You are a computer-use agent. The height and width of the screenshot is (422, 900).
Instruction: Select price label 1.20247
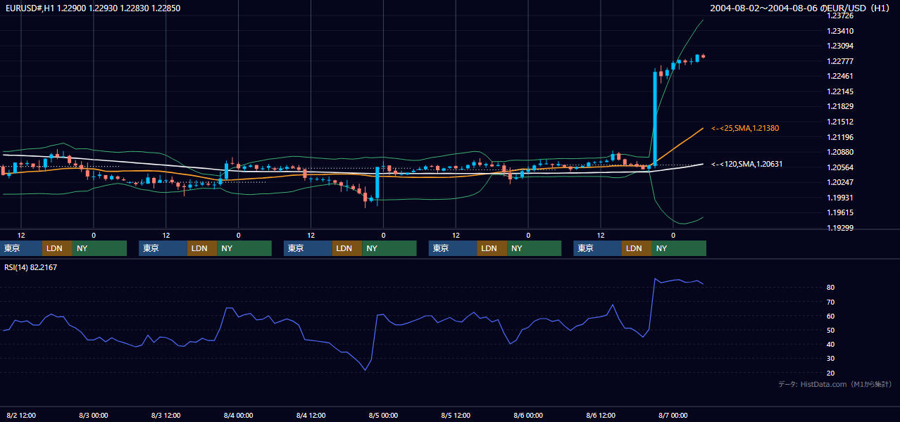[x=839, y=182]
